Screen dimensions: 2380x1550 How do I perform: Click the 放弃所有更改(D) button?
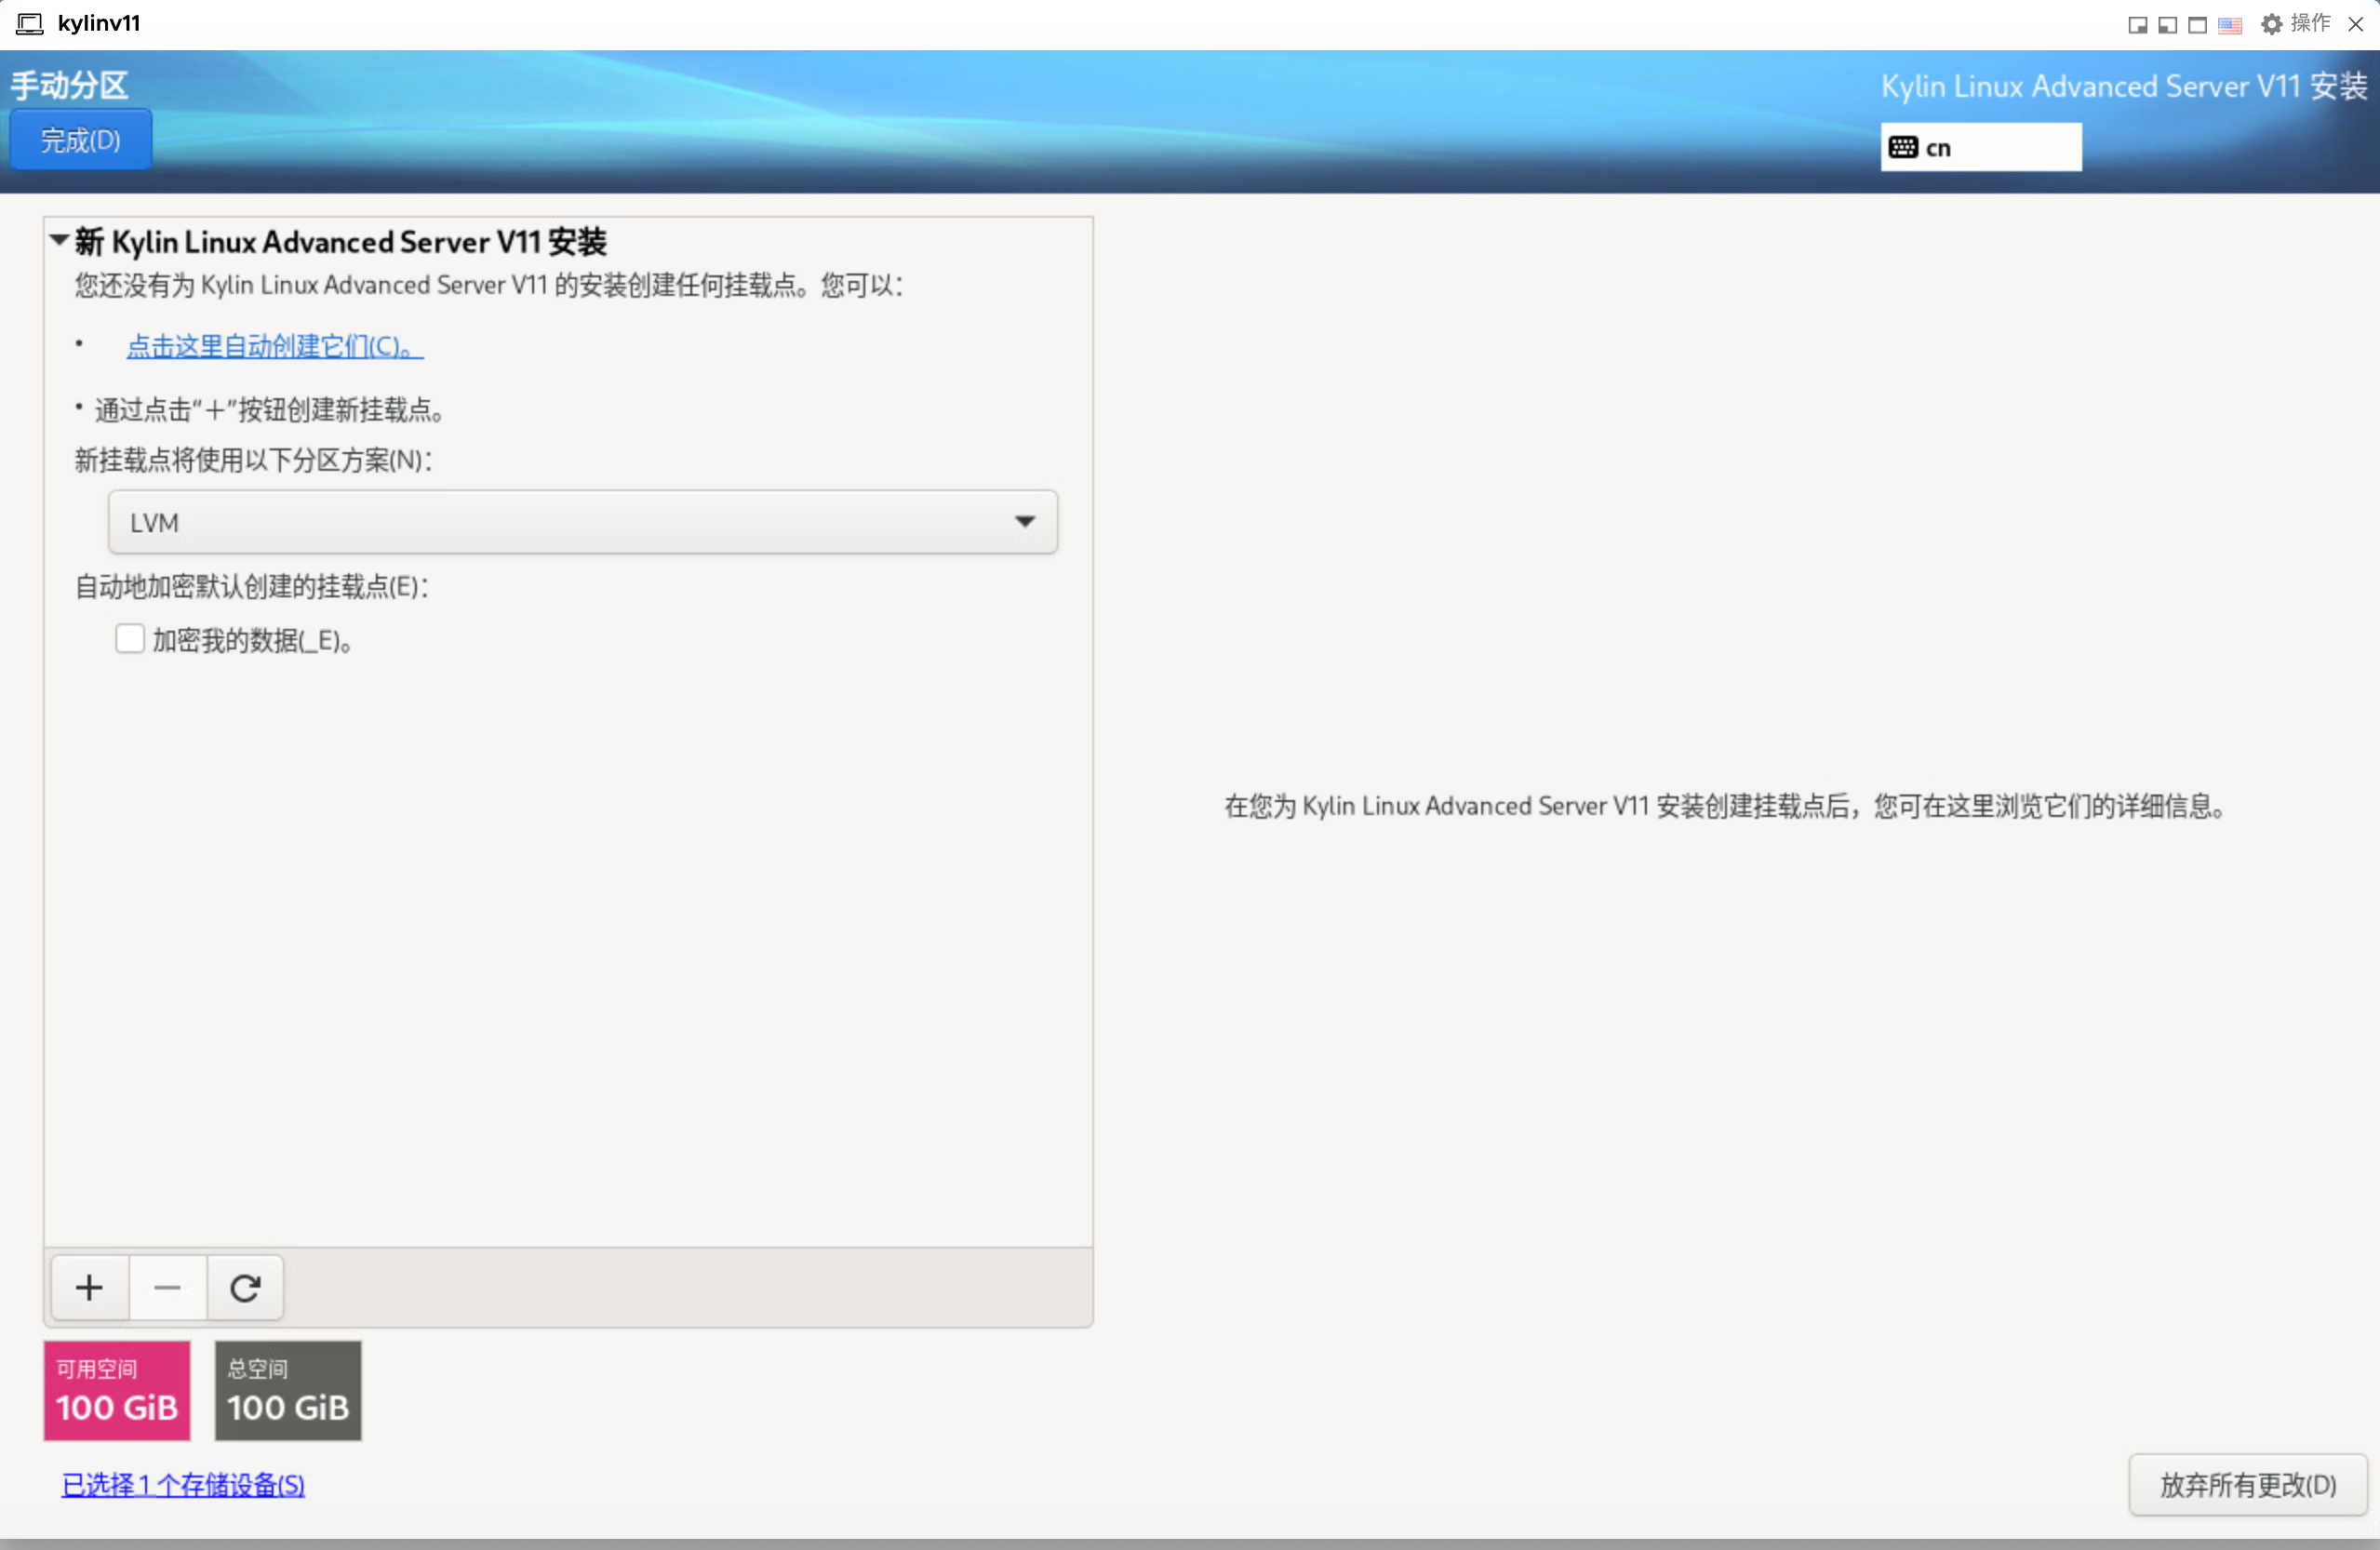pos(2247,1485)
